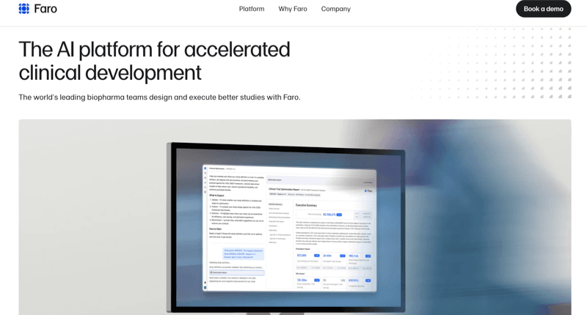Click the headline "The AI platform for accelerated clinical development"
The image size is (587, 315).
coord(154,61)
